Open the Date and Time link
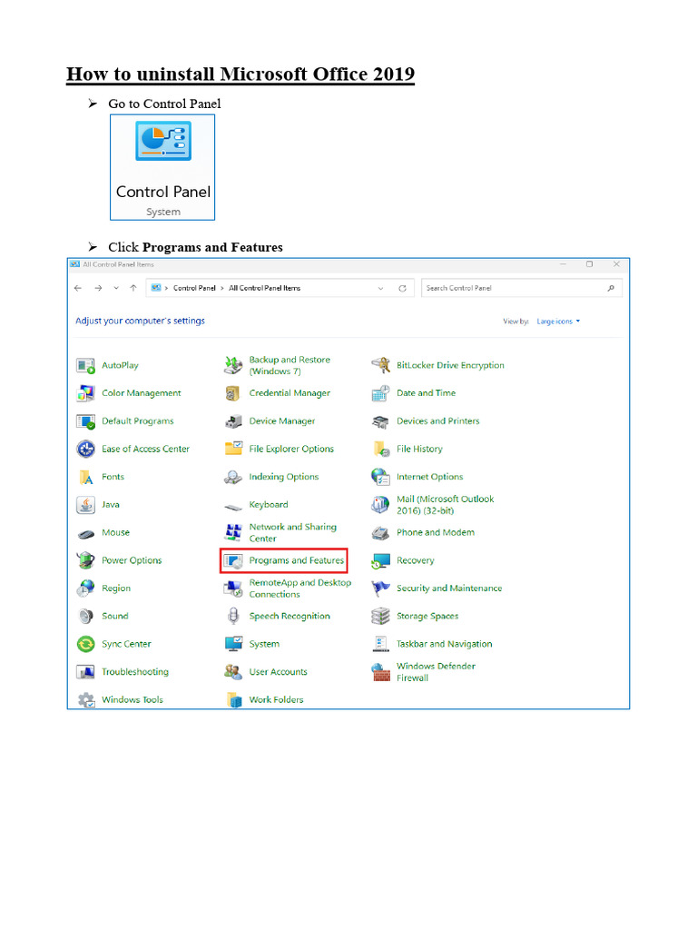 [x=427, y=393]
